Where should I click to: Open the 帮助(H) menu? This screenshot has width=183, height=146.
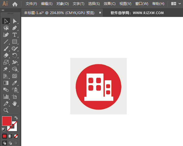158,4
